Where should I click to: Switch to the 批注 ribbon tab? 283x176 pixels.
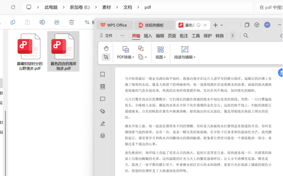(x=184, y=36)
